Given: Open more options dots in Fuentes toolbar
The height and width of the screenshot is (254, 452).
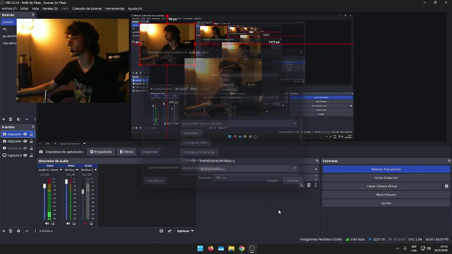Looking at the screenshot, I should [x=35, y=231].
